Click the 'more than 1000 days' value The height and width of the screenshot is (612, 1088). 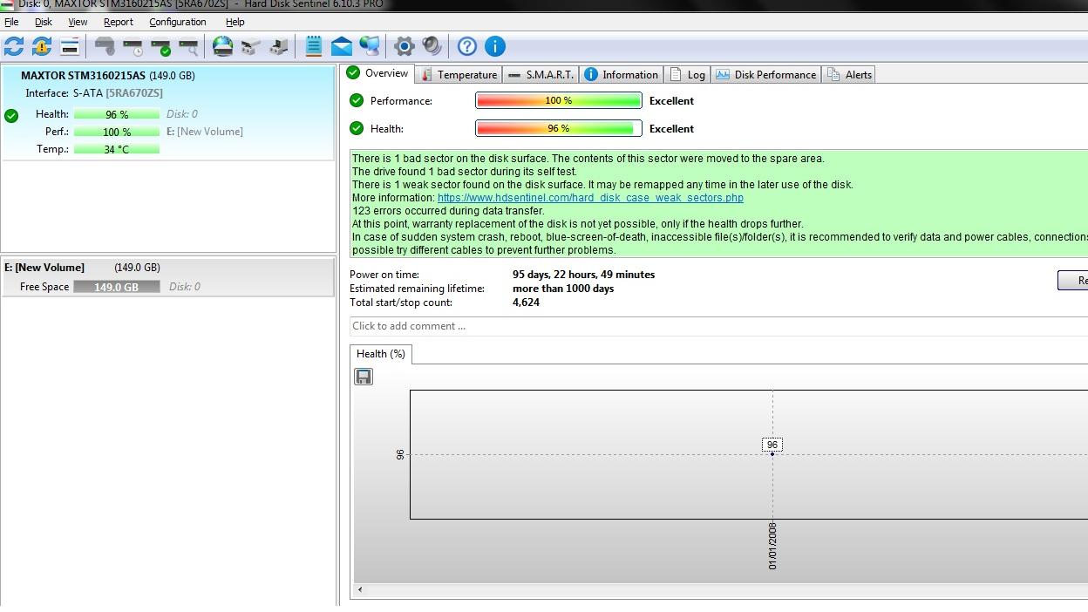[563, 289]
